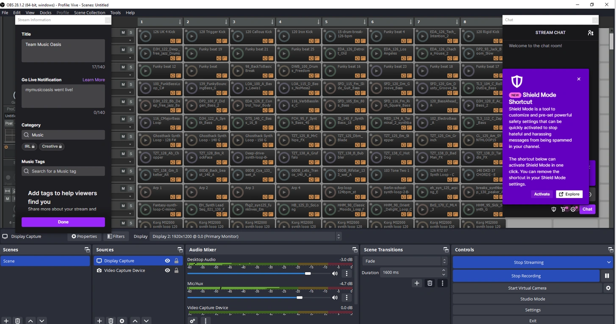Open the Display monitor selection dropdown

click(246, 237)
